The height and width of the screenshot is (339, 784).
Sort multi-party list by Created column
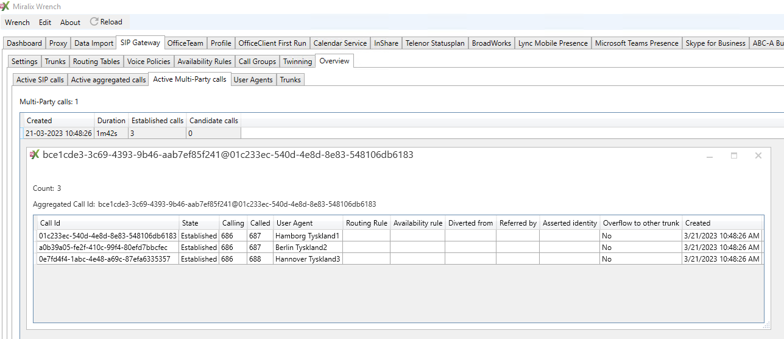coord(59,121)
